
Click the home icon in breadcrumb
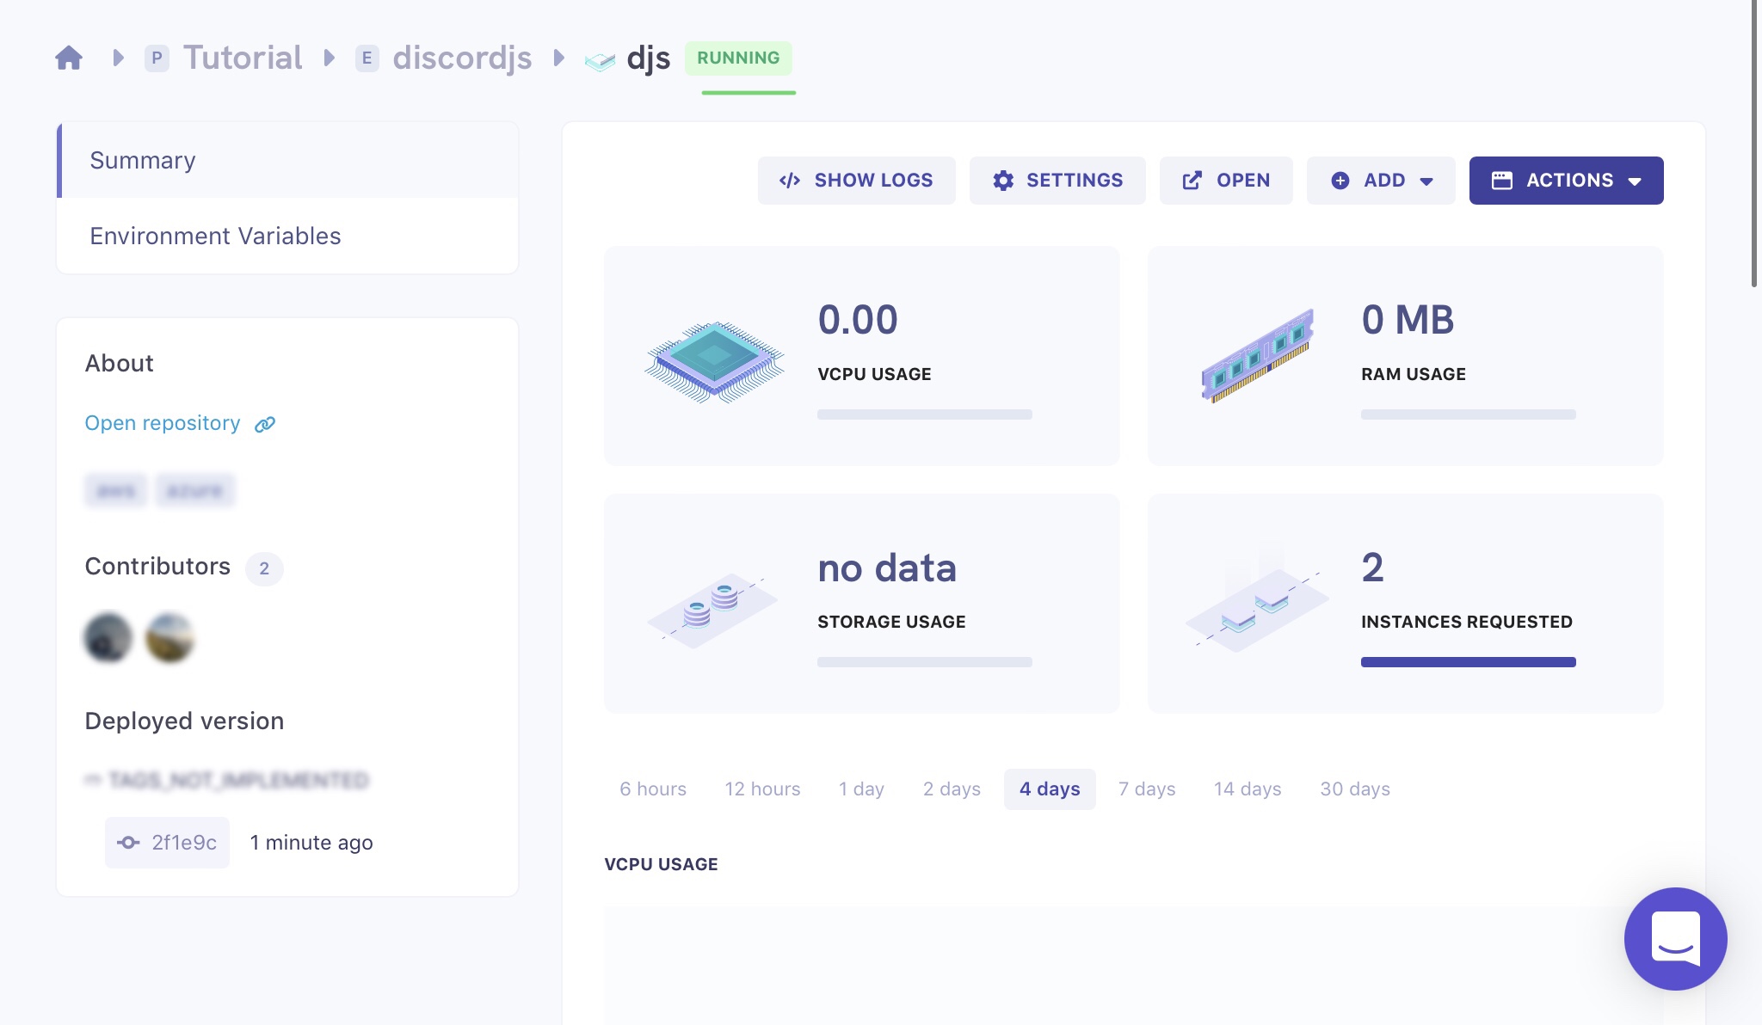pos(69,58)
